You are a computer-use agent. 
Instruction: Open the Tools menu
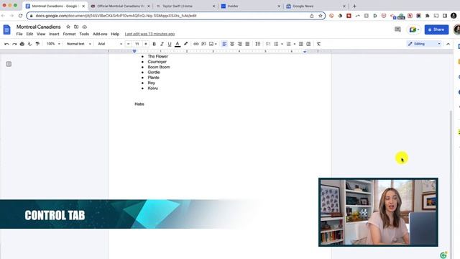[84, 34]
